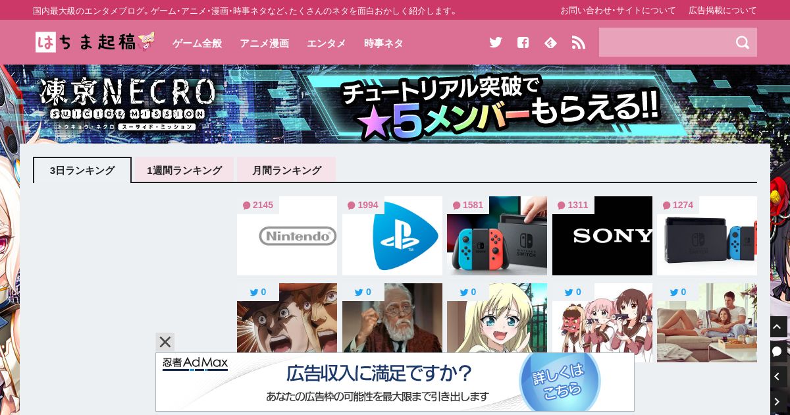This screenshot has width=790, height=415.
Task: Click the 1311 comment count badge
Action: [573, 205]
